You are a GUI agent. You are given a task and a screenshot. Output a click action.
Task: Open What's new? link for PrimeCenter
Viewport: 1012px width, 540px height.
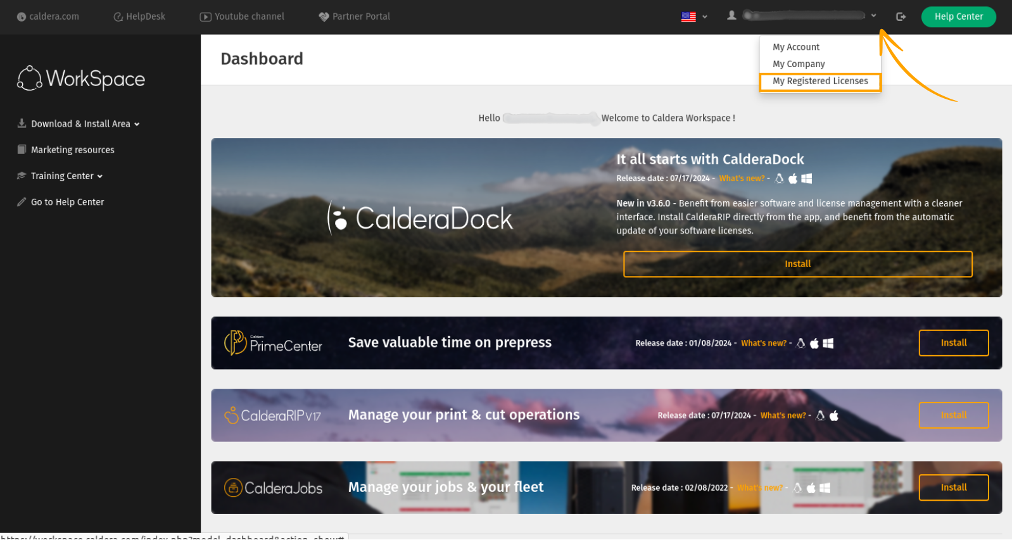click(764, 343)
